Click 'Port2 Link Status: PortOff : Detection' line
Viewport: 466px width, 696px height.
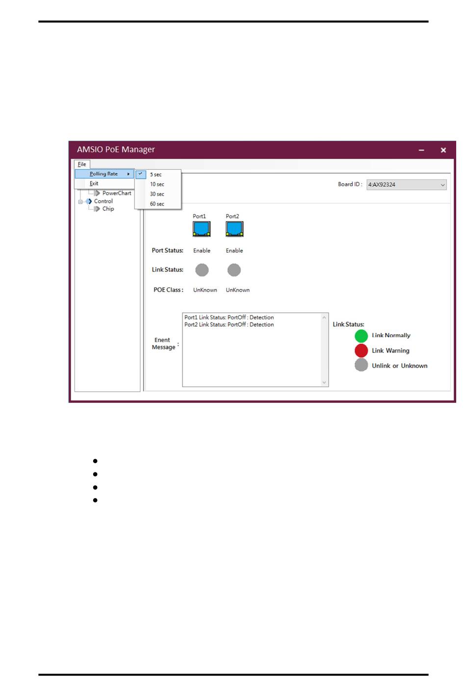229,324
